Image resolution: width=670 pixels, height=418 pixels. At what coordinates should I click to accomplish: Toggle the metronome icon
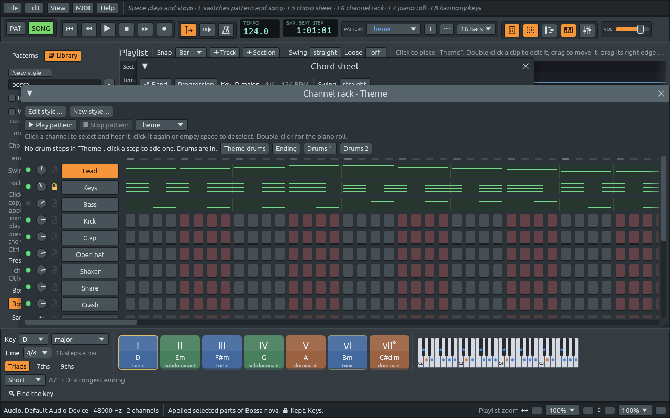[226, 30]
